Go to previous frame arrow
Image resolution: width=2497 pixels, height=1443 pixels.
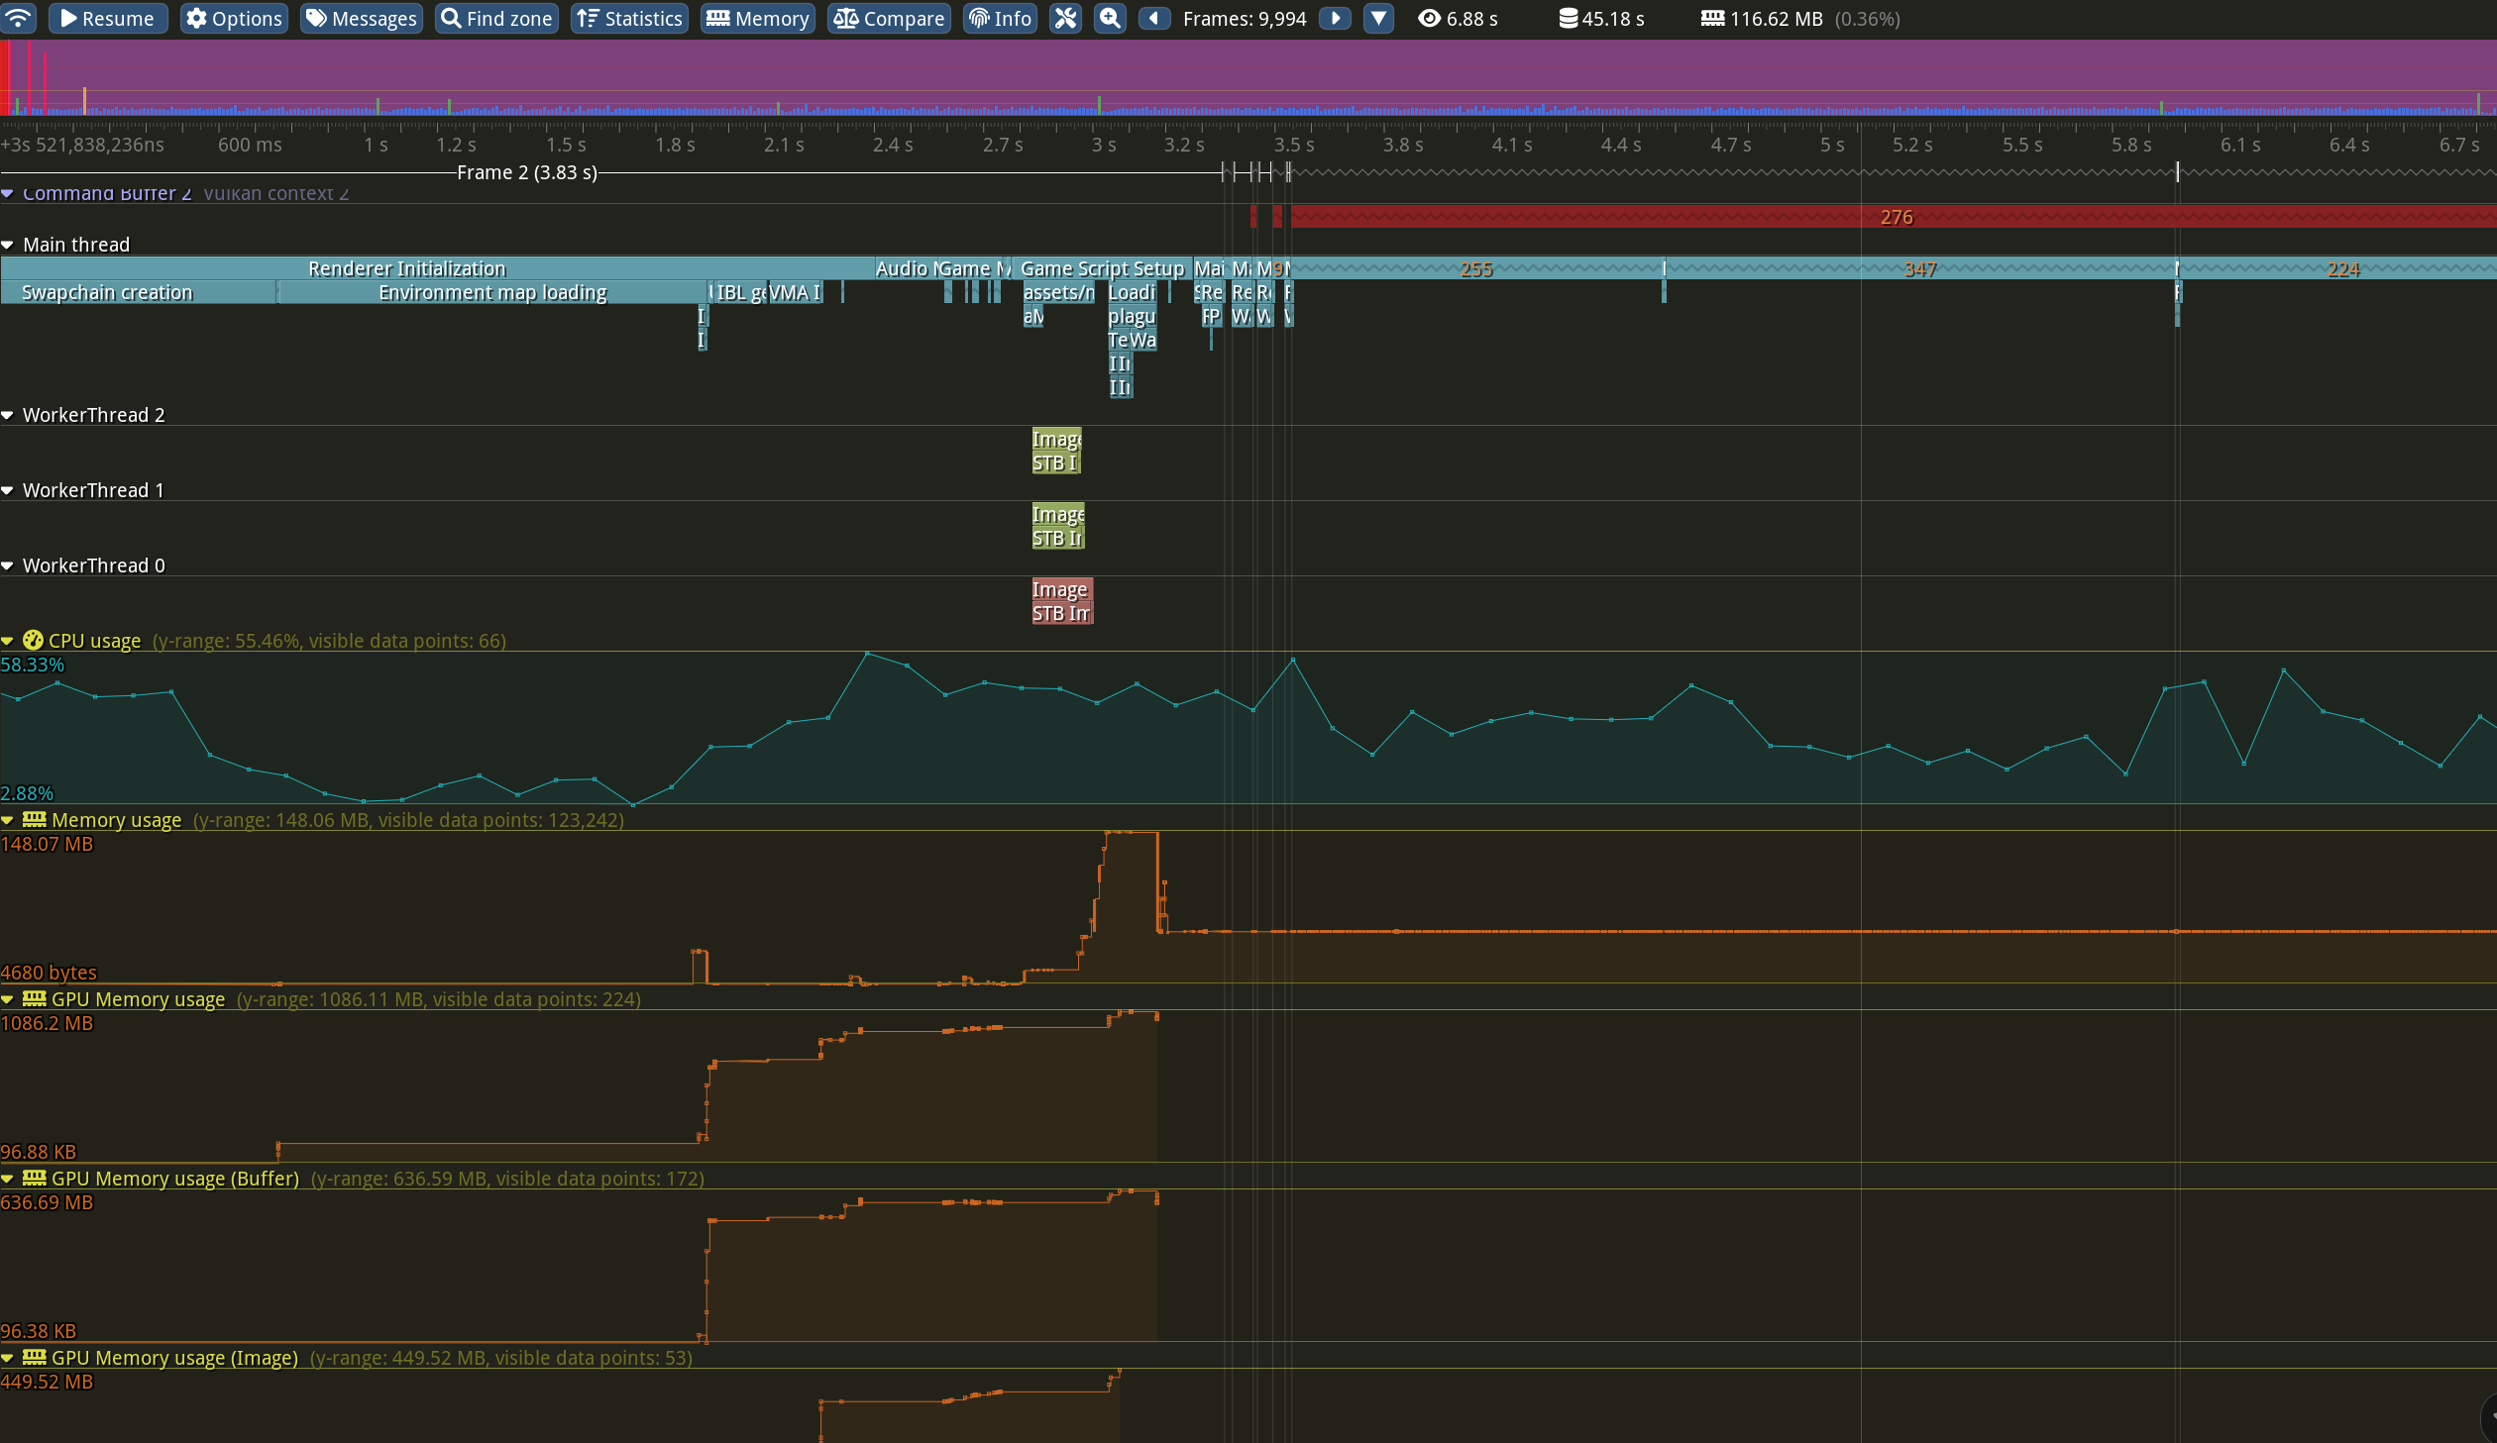[x=1154, y=18]
